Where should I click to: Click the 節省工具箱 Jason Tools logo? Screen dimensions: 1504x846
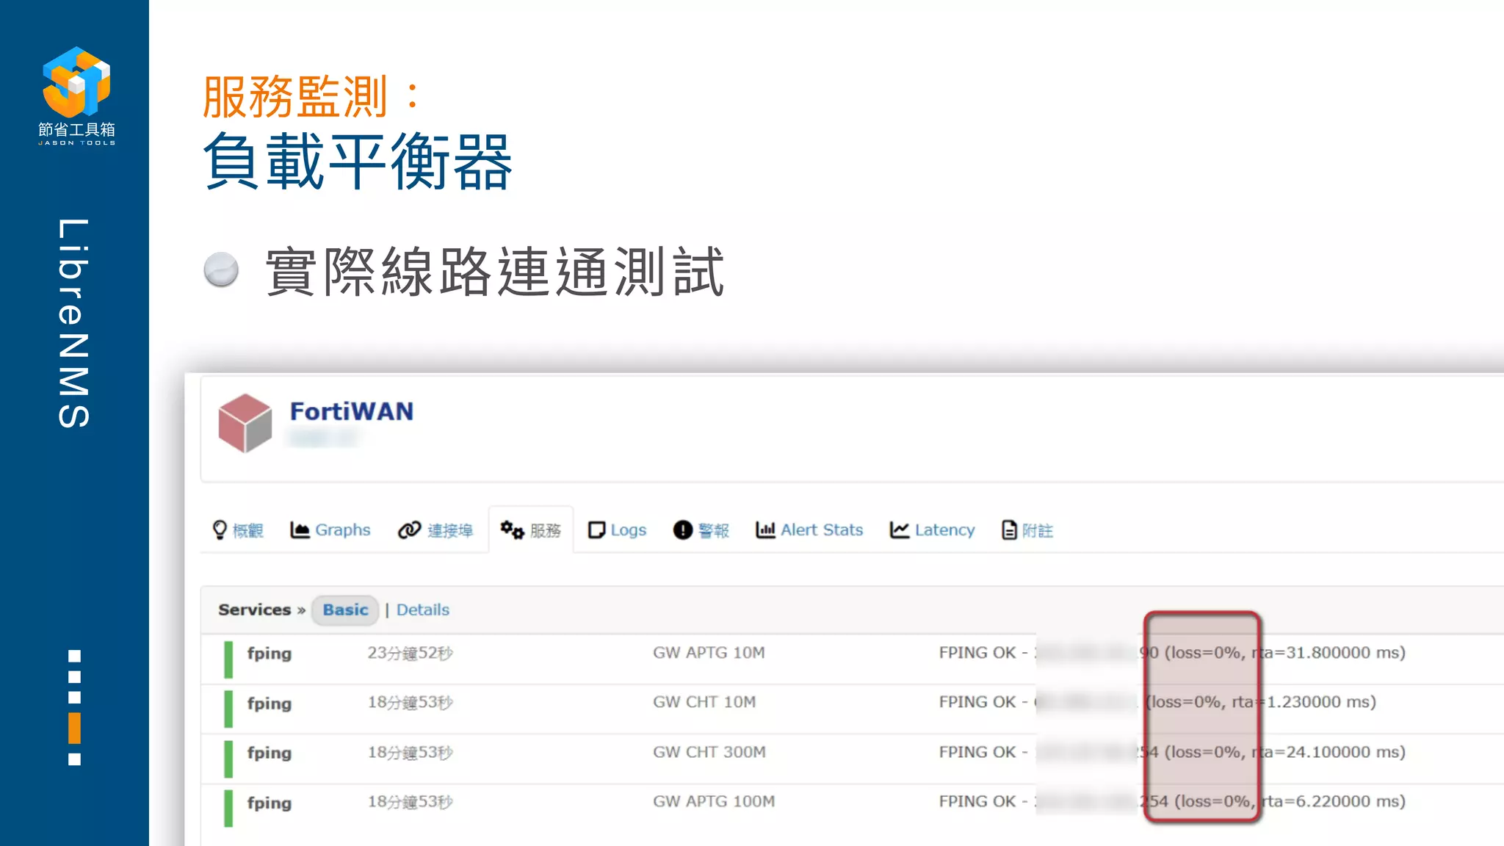point(76,95)
